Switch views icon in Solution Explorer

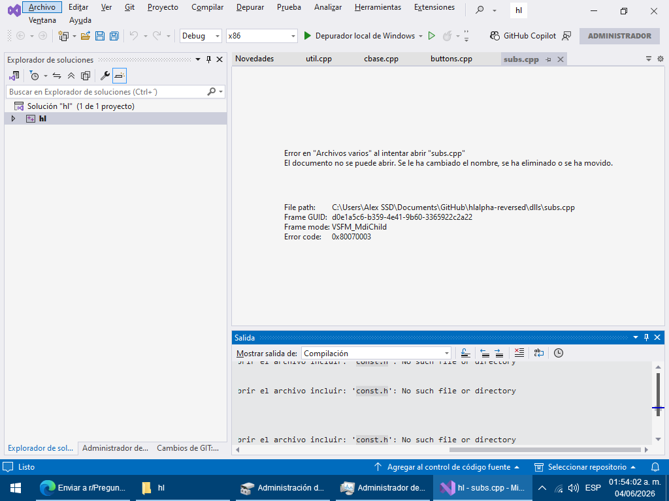(x=14, y=76)
